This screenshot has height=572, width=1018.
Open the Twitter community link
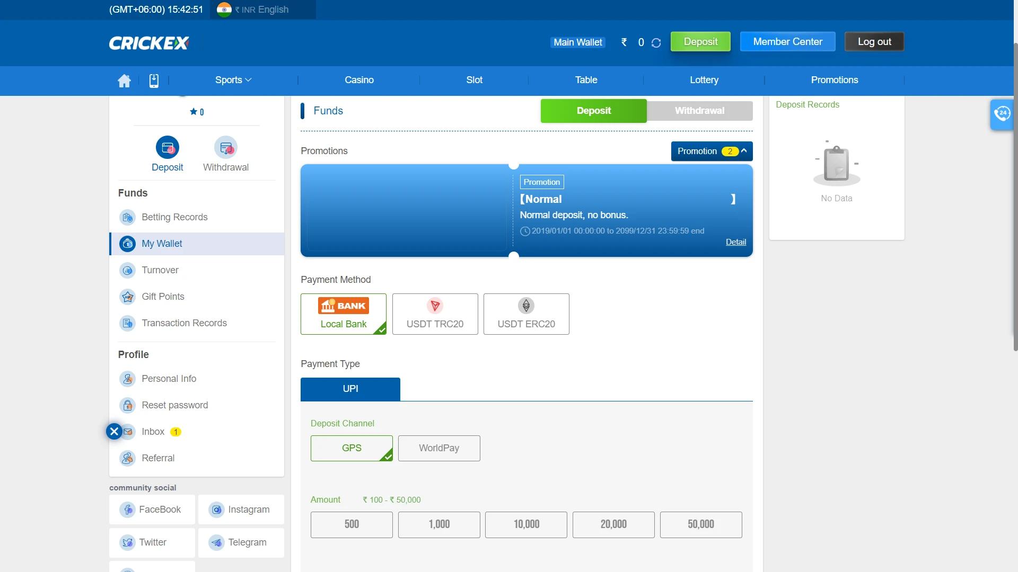pyautogui.click(x=152, y=542)
